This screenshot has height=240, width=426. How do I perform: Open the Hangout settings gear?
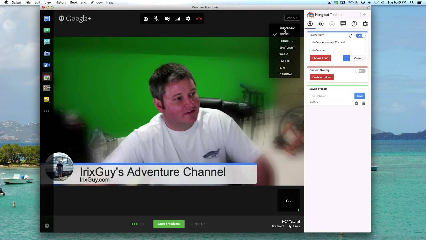pos(188,19)
